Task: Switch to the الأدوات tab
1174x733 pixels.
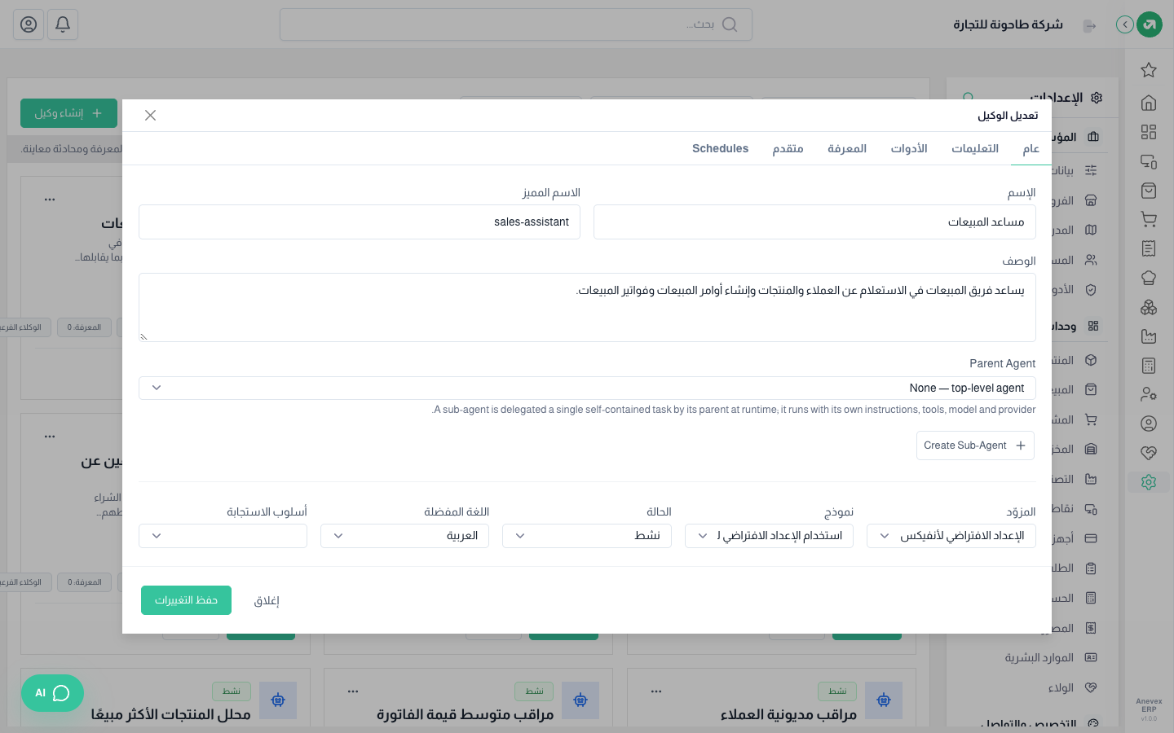Action: click(909, 148)
